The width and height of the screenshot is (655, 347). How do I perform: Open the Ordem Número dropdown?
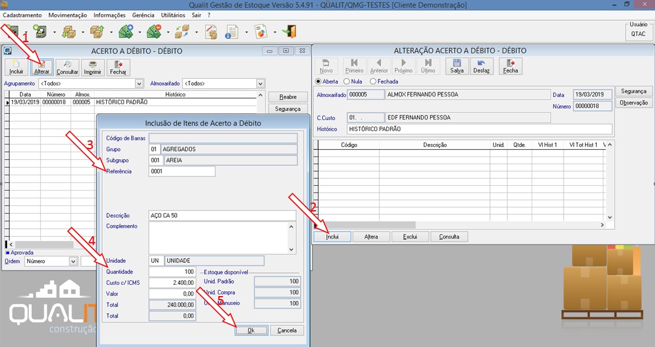click(x=73, y=261)
